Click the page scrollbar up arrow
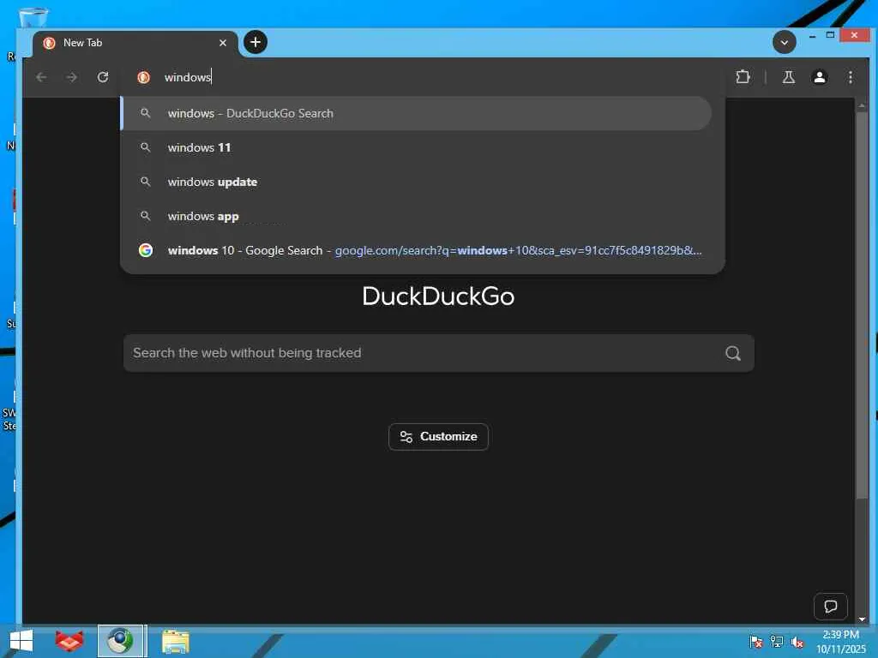The image size is (878, 658). [x=862, y=105]
